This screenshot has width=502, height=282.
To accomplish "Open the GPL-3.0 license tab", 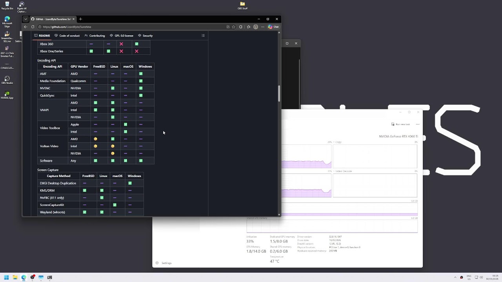I will [122, 36].
